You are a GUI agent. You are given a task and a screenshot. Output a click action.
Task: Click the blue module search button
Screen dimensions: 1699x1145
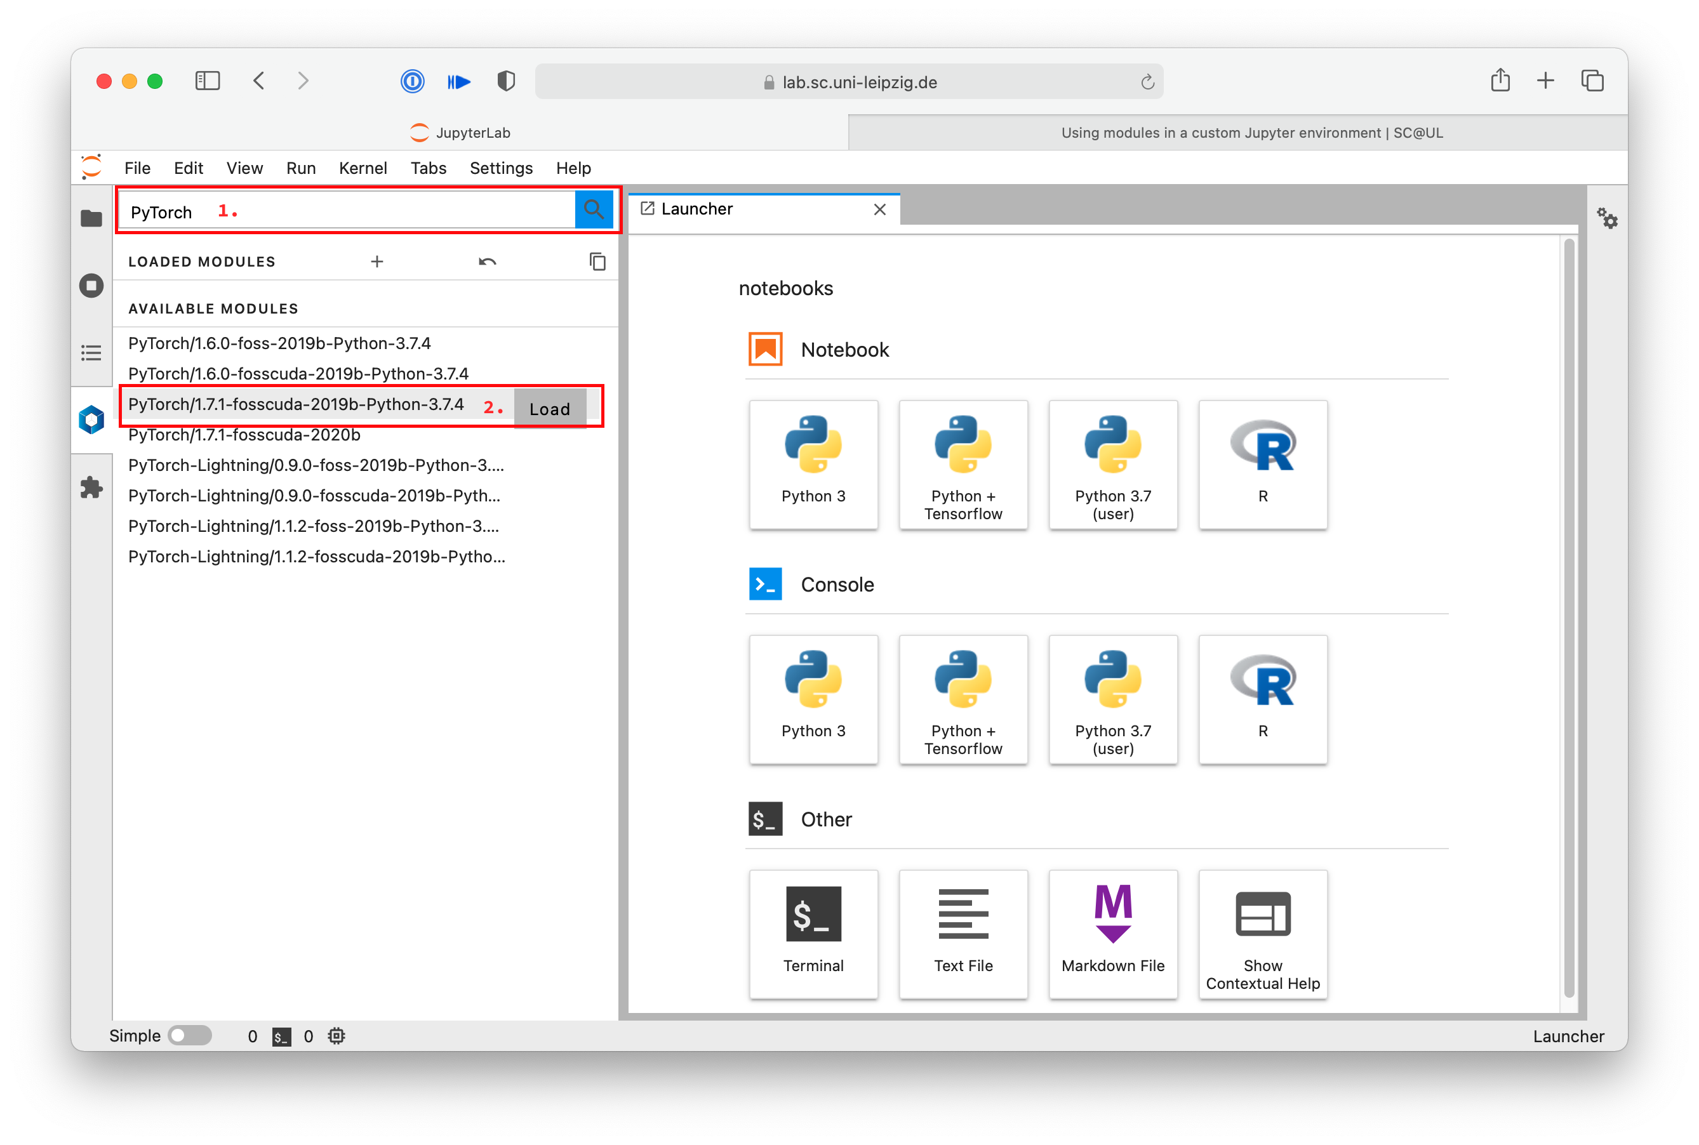[x=593, y=209]
